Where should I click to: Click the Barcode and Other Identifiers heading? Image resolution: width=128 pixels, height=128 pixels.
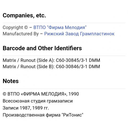click(42, 48)
